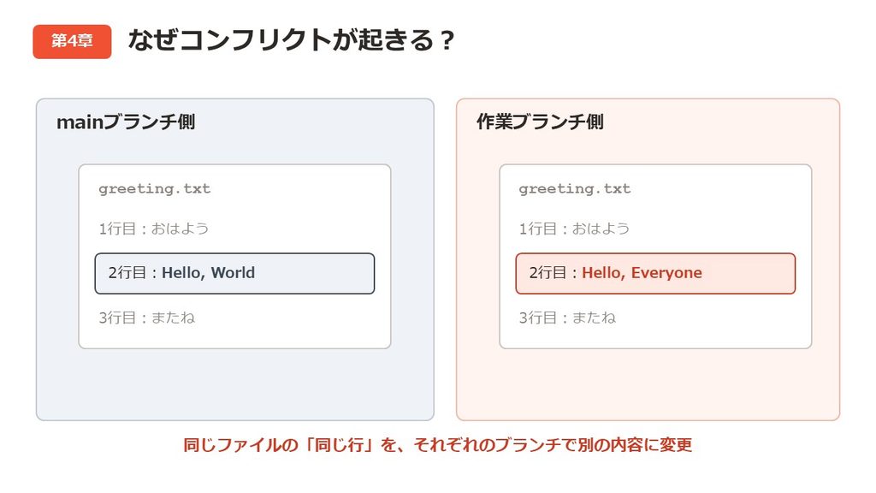Click 1行目:おはよう in working branch file
The width and height of the screenshot is (876, 493).
(x=574, y=229)
